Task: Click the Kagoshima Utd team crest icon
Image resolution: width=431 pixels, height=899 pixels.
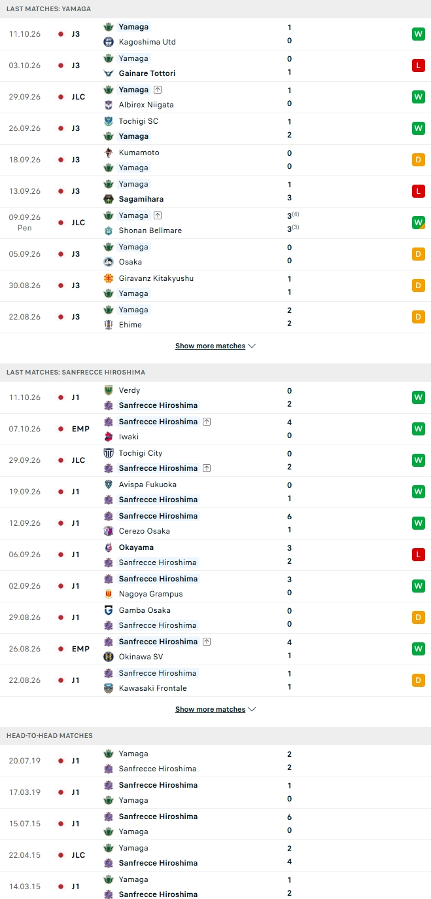Action: [x=109, y=42]
